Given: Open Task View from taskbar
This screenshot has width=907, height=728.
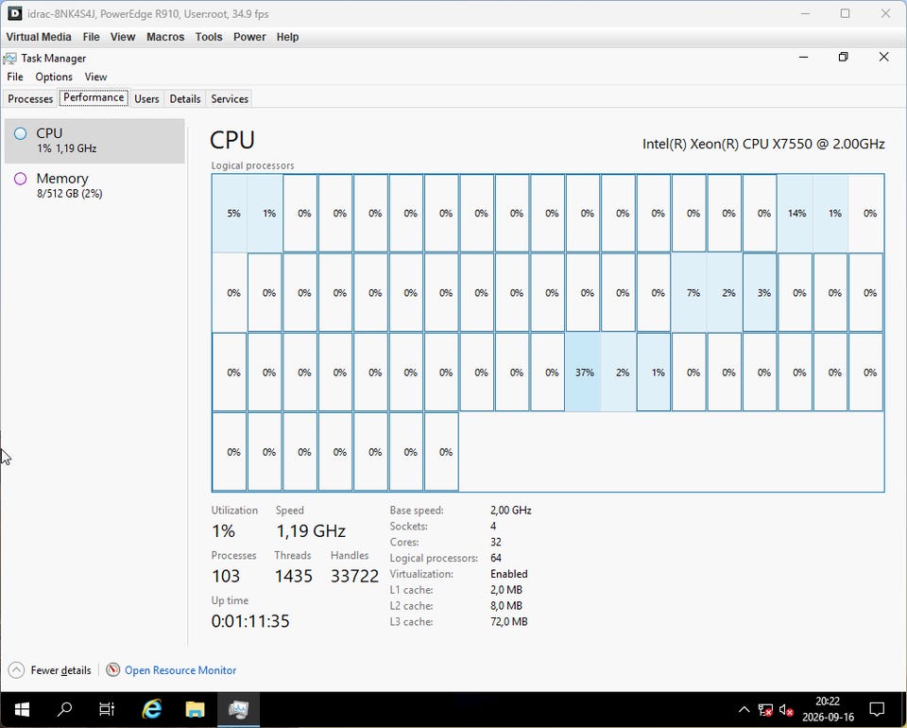Looking at the screenshot, I should pos(107,709).
